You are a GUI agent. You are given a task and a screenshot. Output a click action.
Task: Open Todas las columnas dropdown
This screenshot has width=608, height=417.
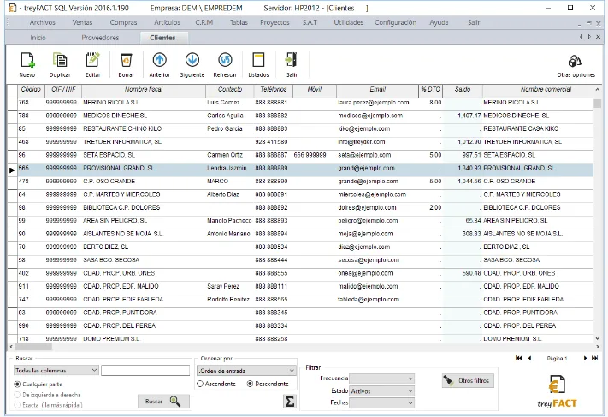(x=56, y=371)
